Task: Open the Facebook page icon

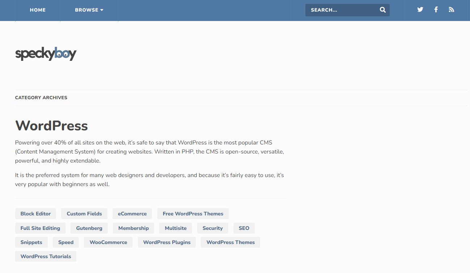Action: [436, 10]
